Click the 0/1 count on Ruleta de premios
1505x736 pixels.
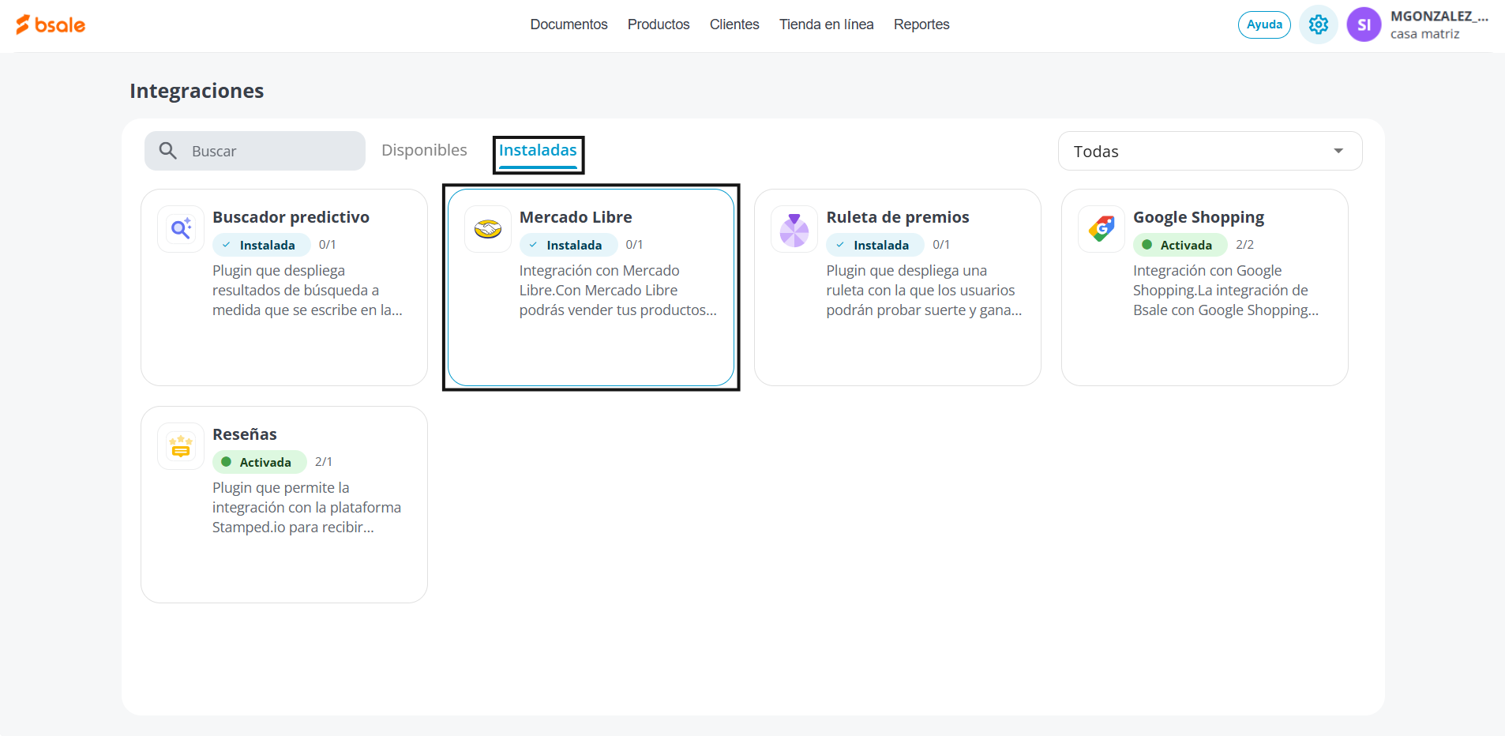click(941, 245)
